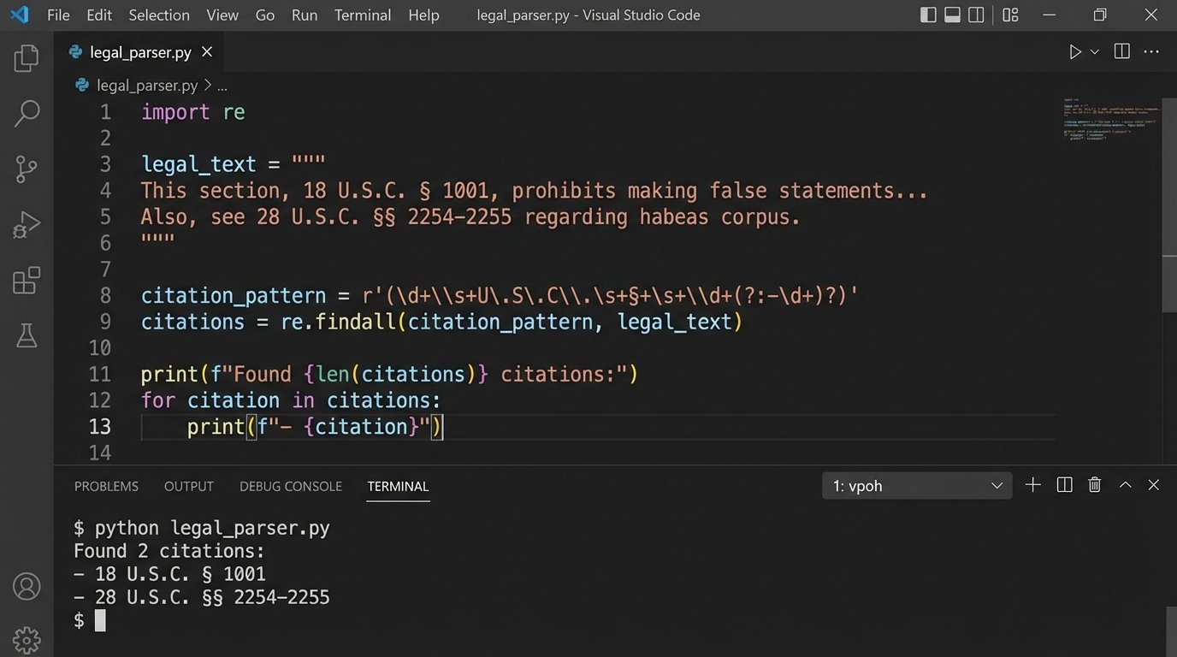Viewport: 1177px width, 657px height.
Task: Open the Search view icon
Action: coord(27,113)
